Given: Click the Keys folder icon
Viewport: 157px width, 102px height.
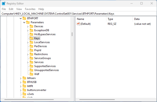Looking at the screenshot, I should (31, 38).
